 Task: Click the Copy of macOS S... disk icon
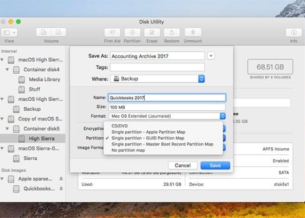[11, 119]
